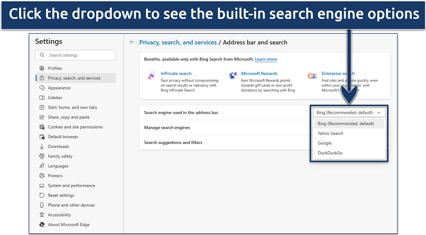This screenshot has width=426, height=235.
Task: Choose Yahoo Search from dropdown list
Action: [x=330, y=133]
